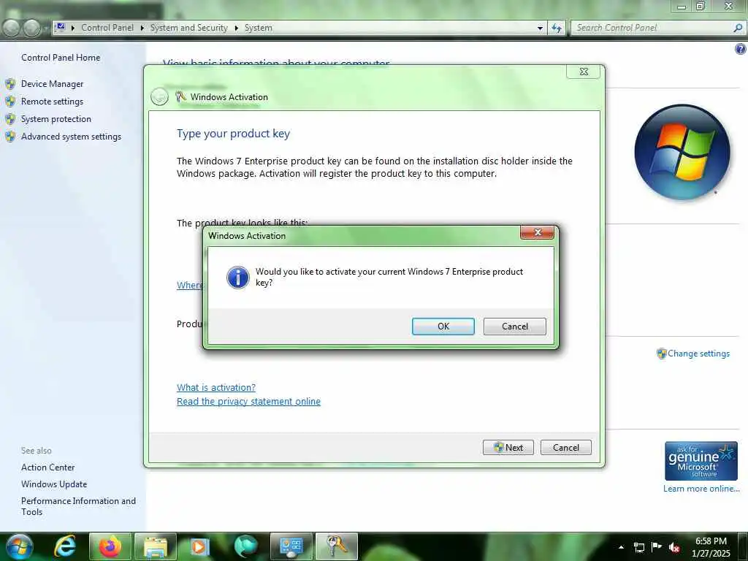Open Windows Update under See also
The width and height of the screenshot is (748, 561).
click(54, 484)
